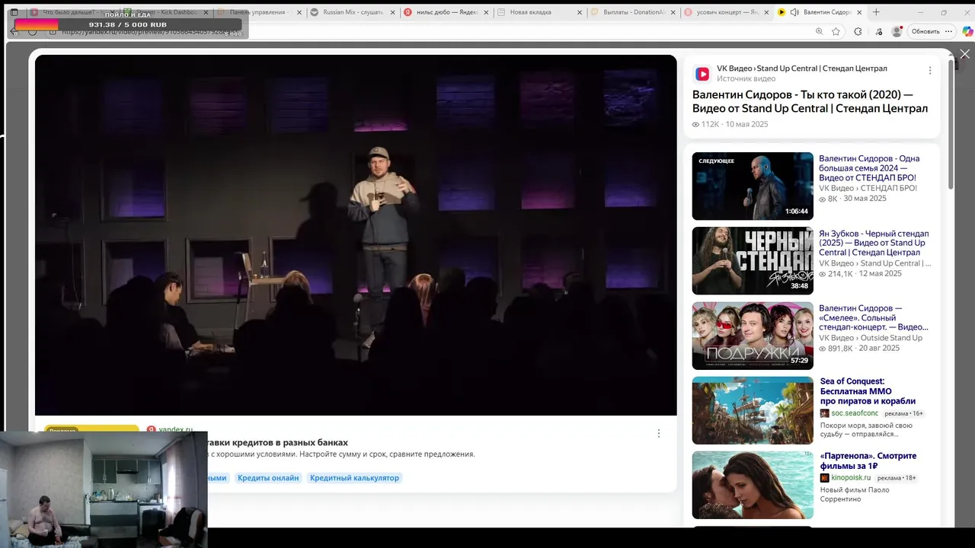Open the Copilot icon in toolbar
The width and height of the screenshot is (975, 548).
pos(967,31)
